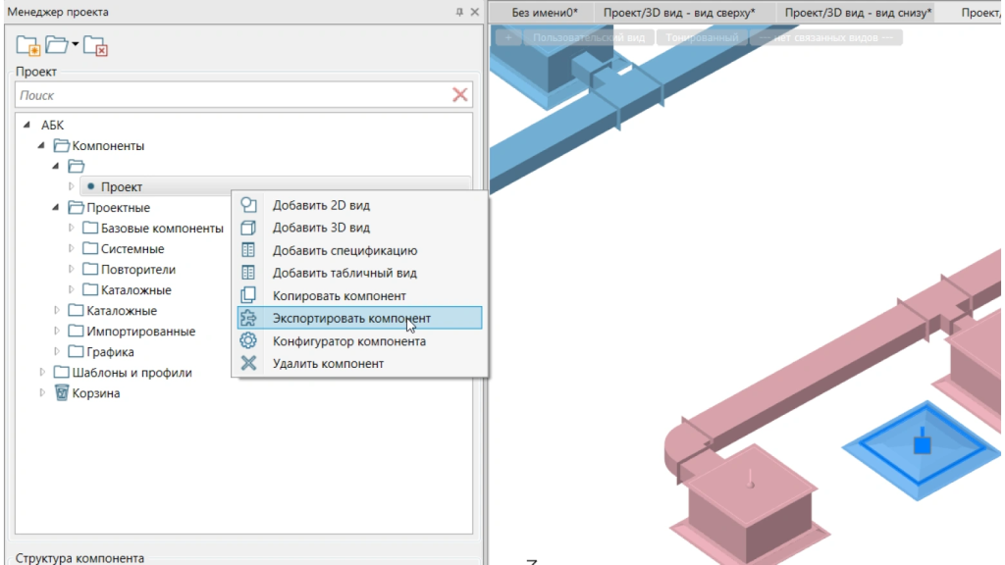Choose Добавить 3D вид menu entry

(321, 228)
